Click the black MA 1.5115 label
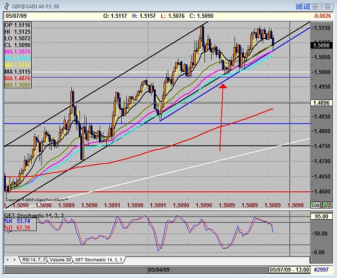Image resolution: width=337 pixels, height=278 pixels. tap(18, 72)
